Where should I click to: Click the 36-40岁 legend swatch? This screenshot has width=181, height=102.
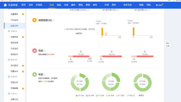pos(107,96)
